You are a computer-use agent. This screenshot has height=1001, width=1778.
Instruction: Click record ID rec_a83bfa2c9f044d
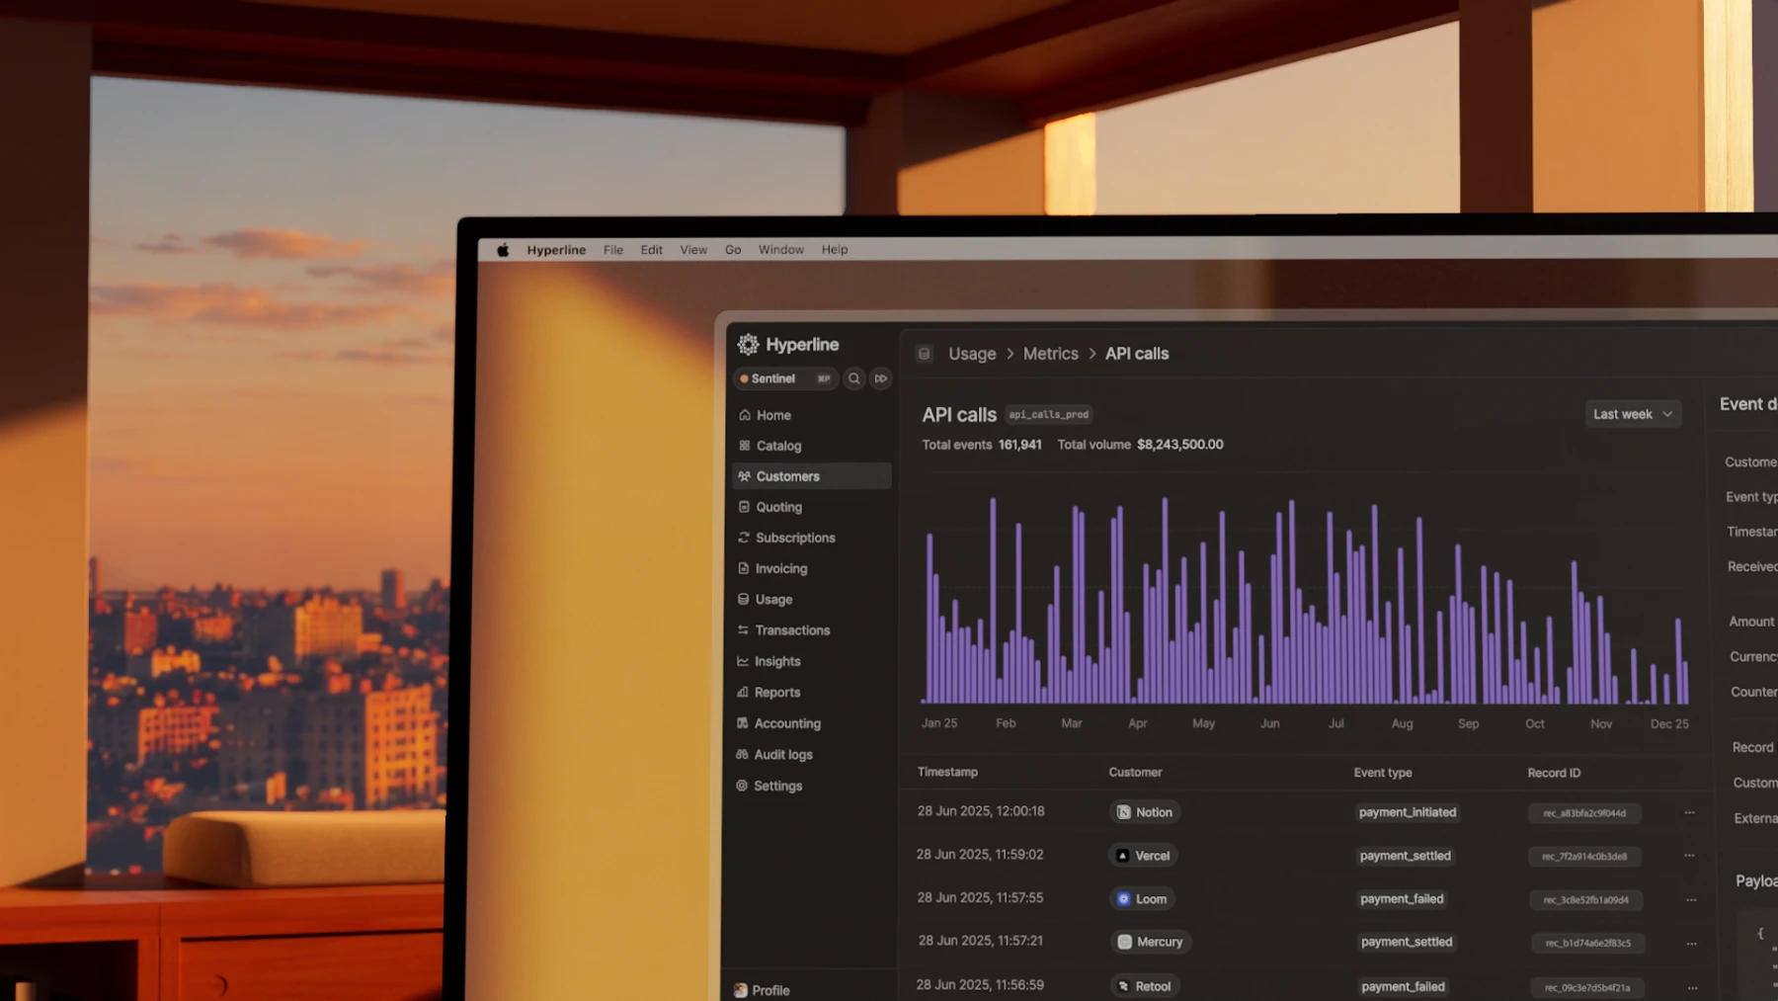(1584, 813)
